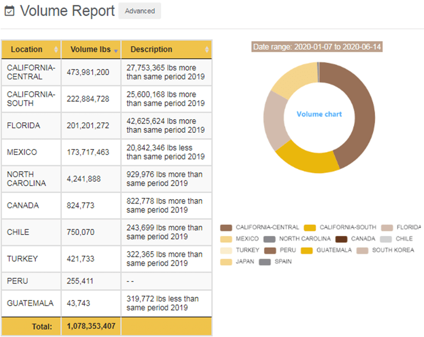Click volume value 173,717,463
The width and height of the screenshot is (424, 337).
[x=88, y=152]
